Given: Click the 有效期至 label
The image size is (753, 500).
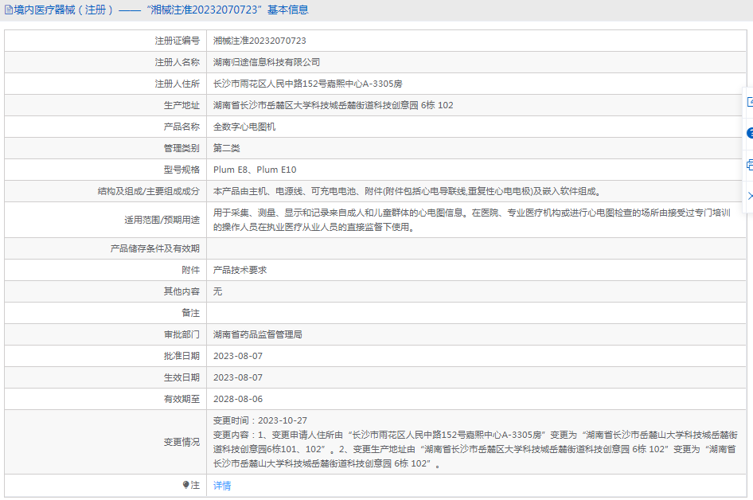Looking at the screenshot, I should 181,399.
